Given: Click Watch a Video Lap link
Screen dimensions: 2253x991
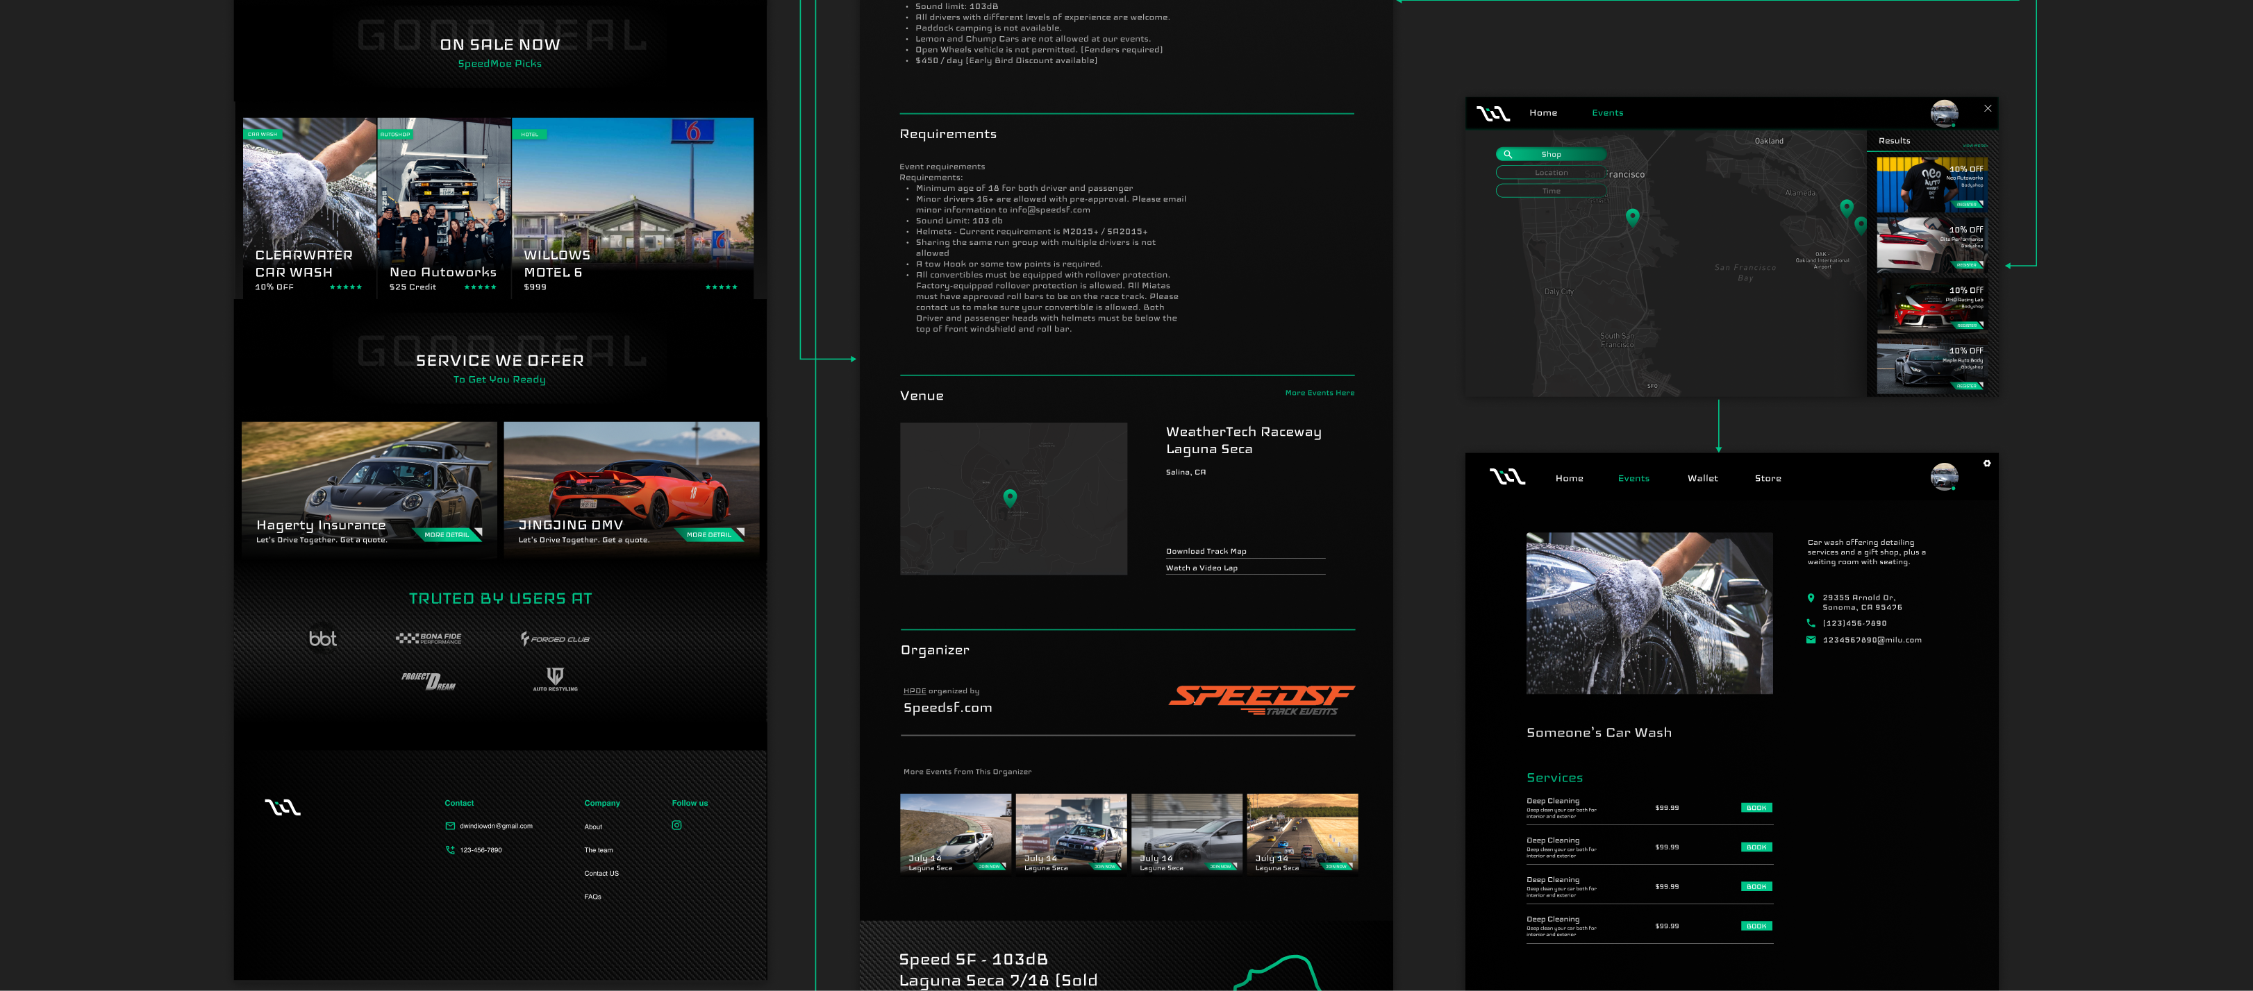Looking at the screenshot, I should (1201, 567).
